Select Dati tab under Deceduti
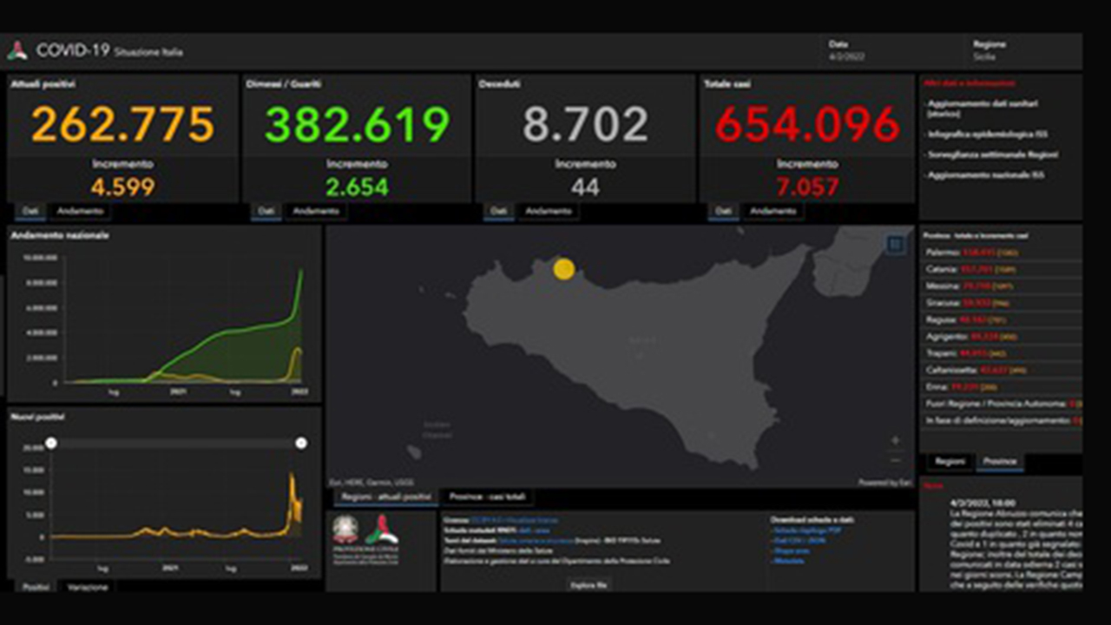The height and width of the screenshot is (625, 1111). (x=498, y=211)
